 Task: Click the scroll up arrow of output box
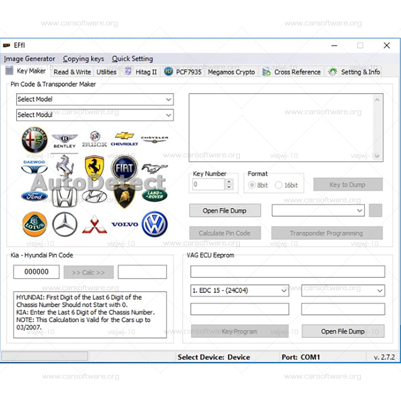click(x=377, y=100)
